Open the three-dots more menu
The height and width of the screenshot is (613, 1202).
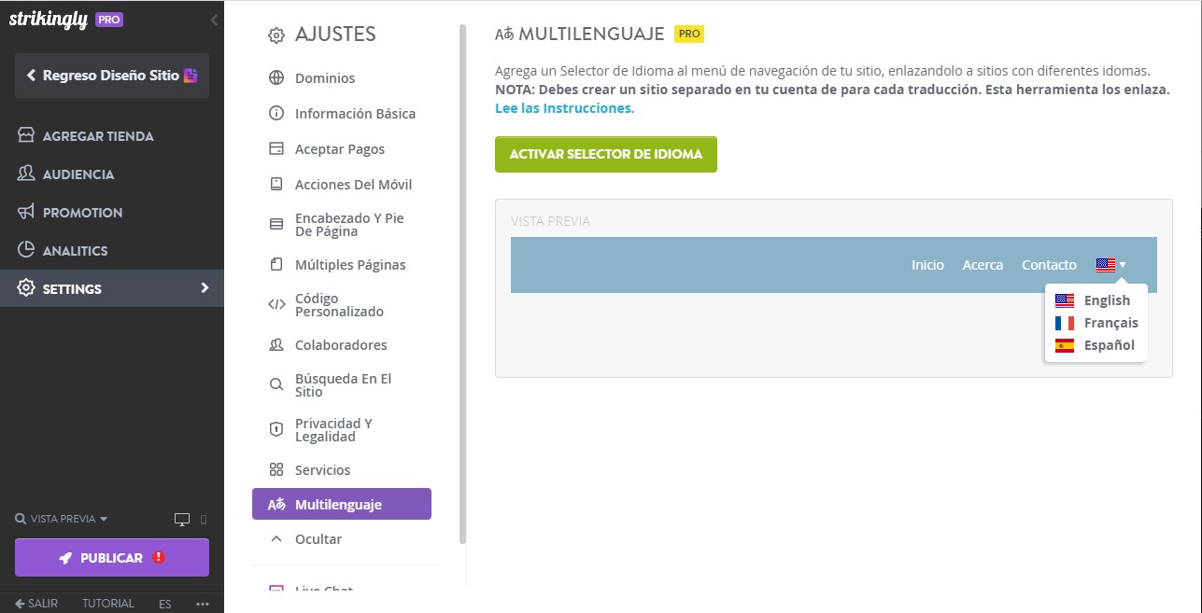(203, 604)
